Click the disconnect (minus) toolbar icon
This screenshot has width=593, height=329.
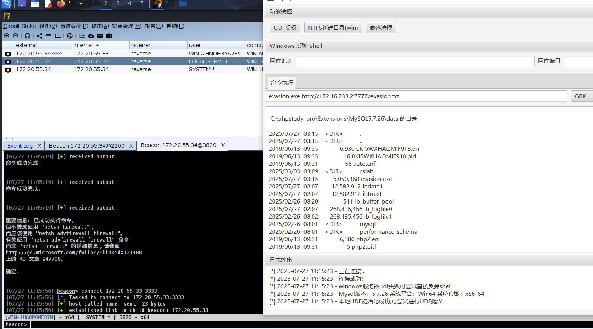15,36
